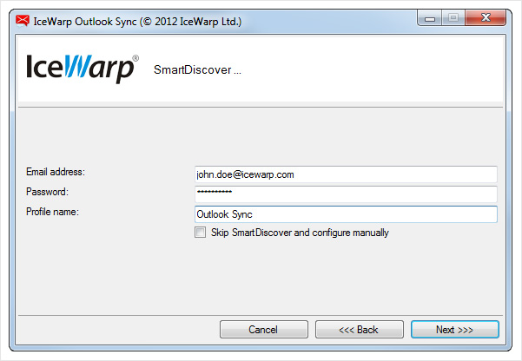Proceed using the Next >>> button
522x361 pixels.
click(x=455, y=330)
